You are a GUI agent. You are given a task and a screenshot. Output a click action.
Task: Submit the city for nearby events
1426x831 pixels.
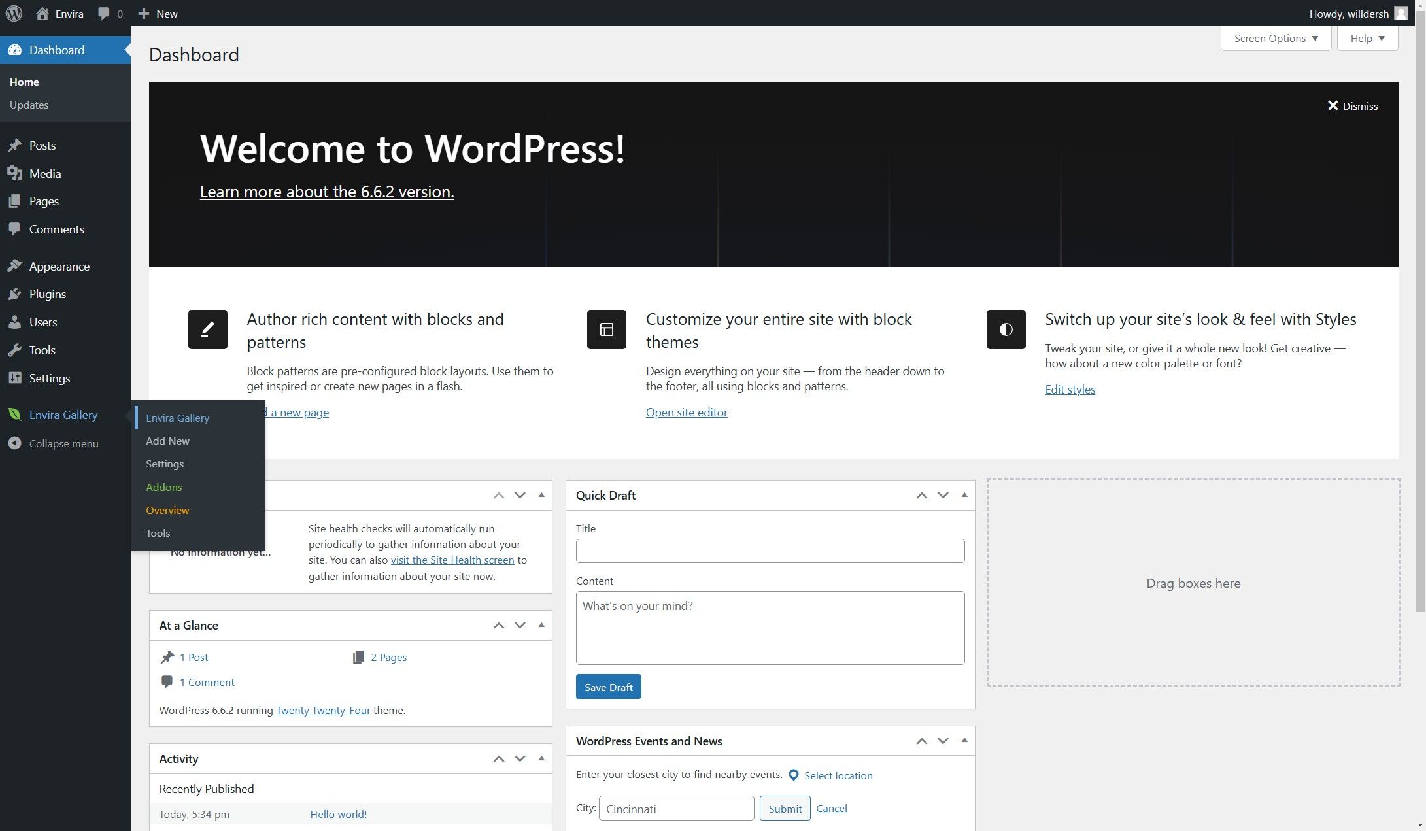[785, 808]
